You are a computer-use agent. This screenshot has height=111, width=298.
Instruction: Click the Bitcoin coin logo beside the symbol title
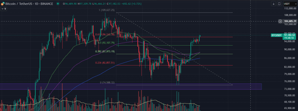click(x=2, y=4)
